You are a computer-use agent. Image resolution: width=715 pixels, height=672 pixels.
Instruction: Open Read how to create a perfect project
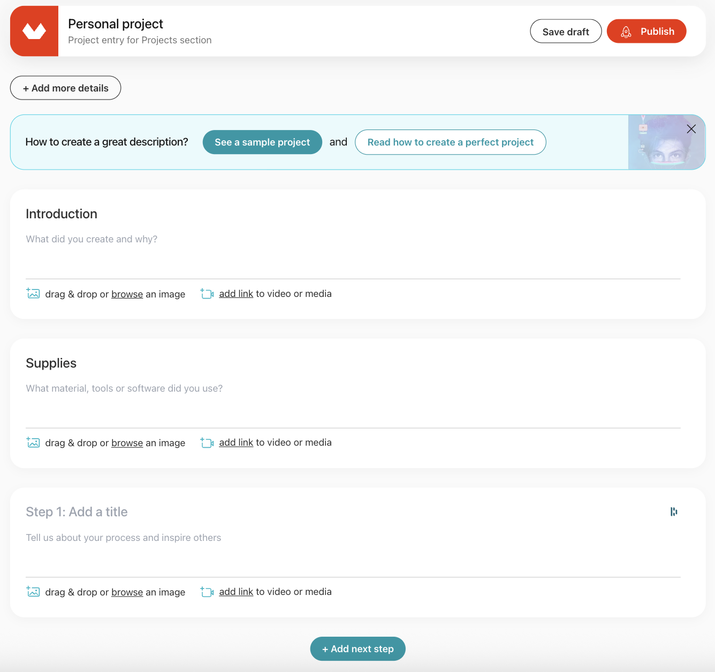tap(450, 142)
